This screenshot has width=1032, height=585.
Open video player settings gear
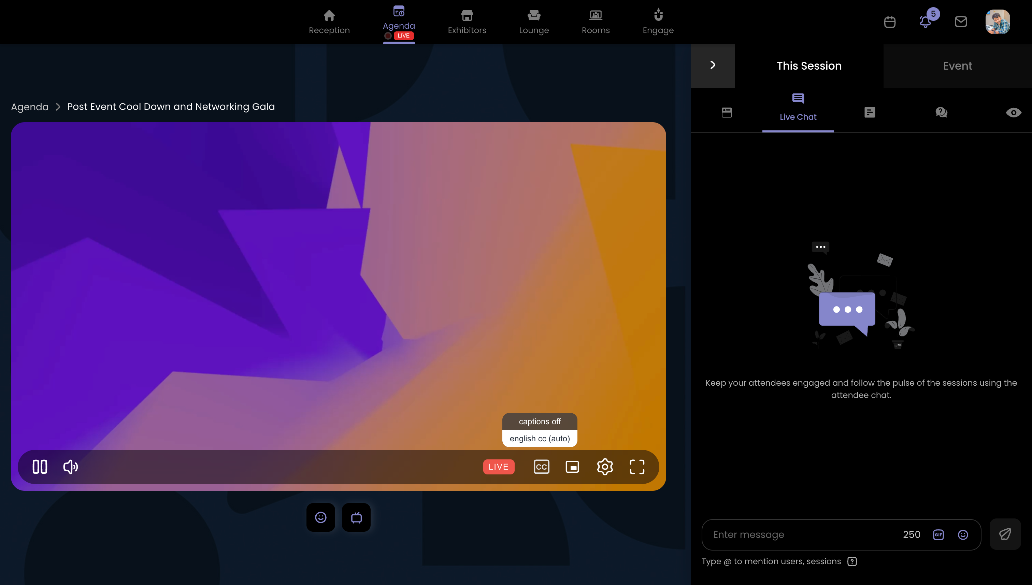605,467
